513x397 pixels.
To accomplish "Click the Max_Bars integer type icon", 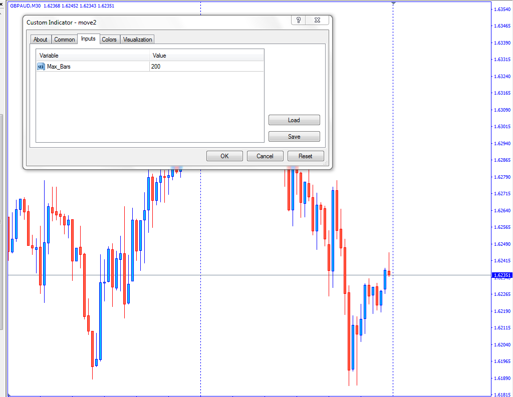I will coord(41,66).
